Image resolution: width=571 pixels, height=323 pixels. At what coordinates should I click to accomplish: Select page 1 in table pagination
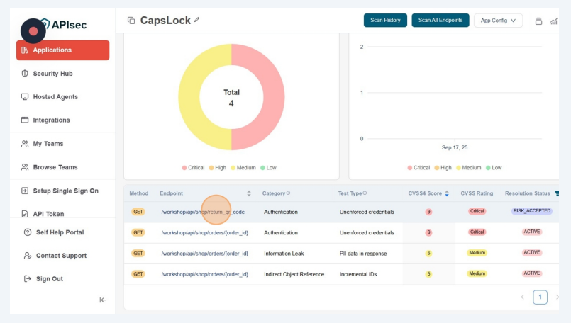pyautogui.click(x=540, y=297)
